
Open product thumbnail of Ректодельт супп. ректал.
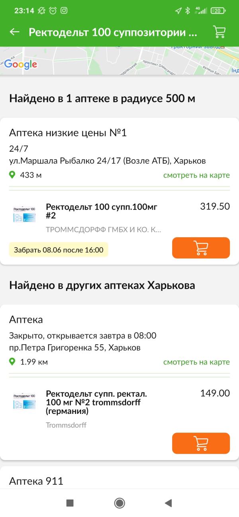coord(24,401)
